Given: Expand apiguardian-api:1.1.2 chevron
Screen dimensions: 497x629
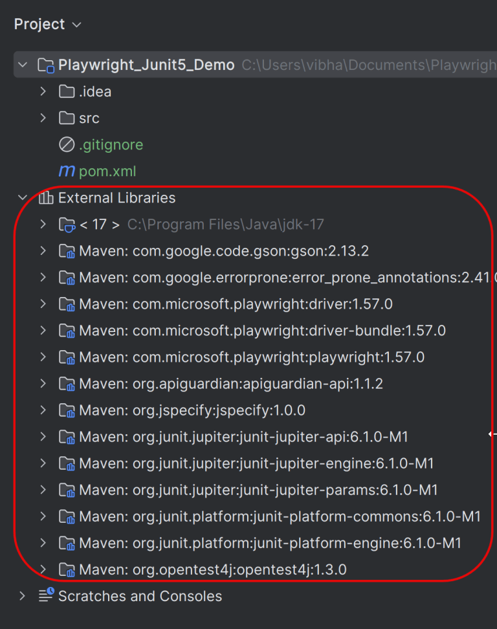Looking at the screenshot, I should coord(43,384).
